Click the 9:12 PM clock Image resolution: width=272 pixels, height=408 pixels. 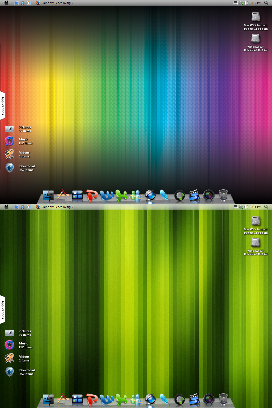pos(256,3)
